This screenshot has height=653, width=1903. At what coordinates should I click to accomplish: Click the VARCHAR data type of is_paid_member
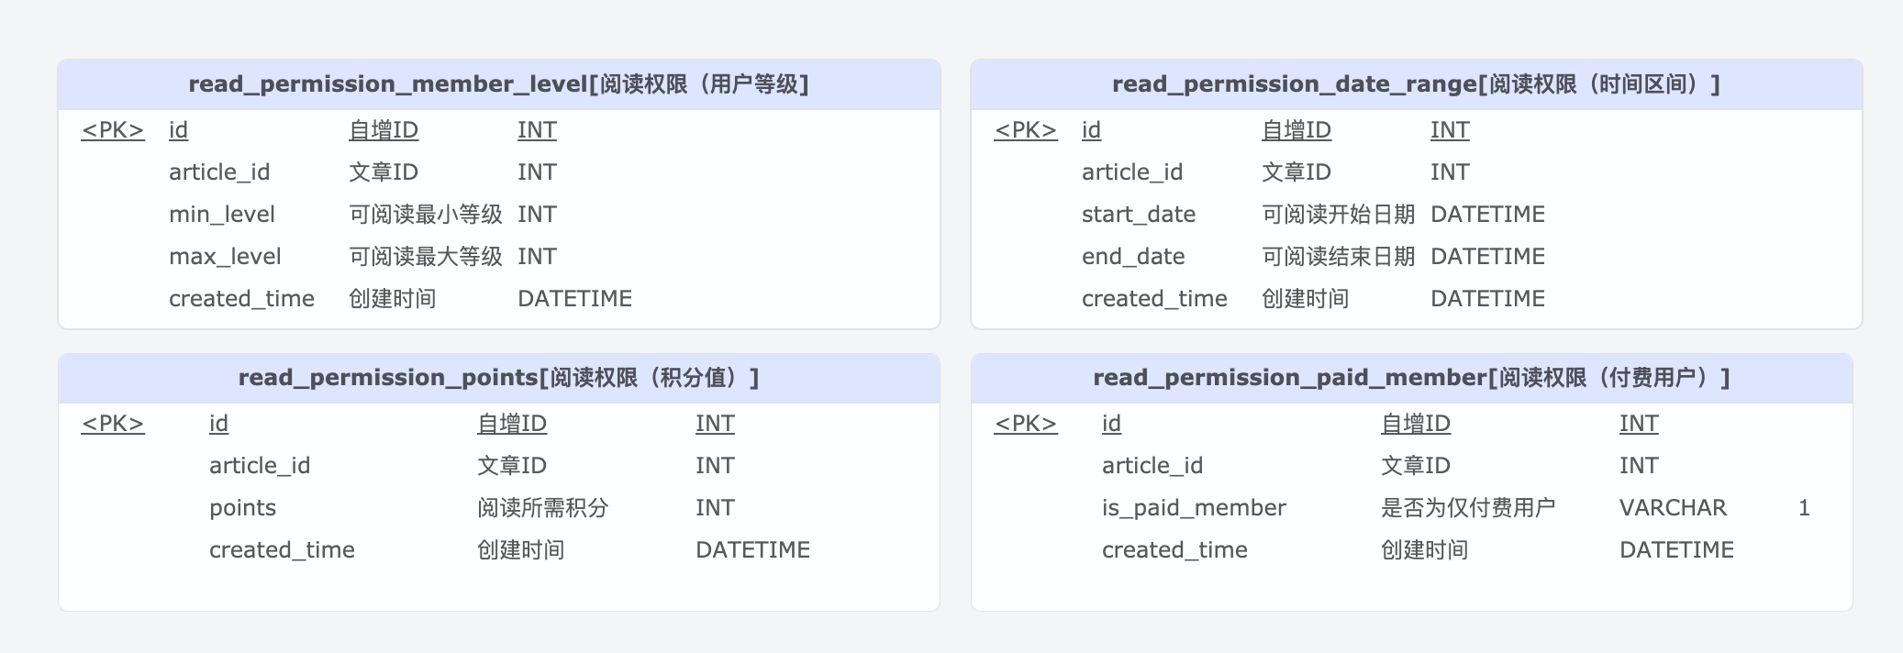click(x=1673, y=508)
